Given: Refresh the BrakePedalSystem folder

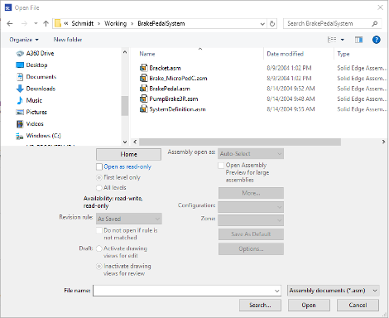Looking at the screenshot, I should (272, 23).
